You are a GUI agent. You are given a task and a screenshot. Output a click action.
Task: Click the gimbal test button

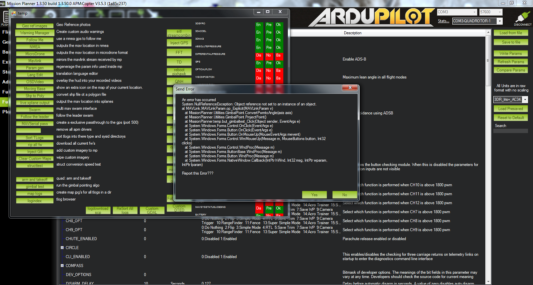click(35, 187)
